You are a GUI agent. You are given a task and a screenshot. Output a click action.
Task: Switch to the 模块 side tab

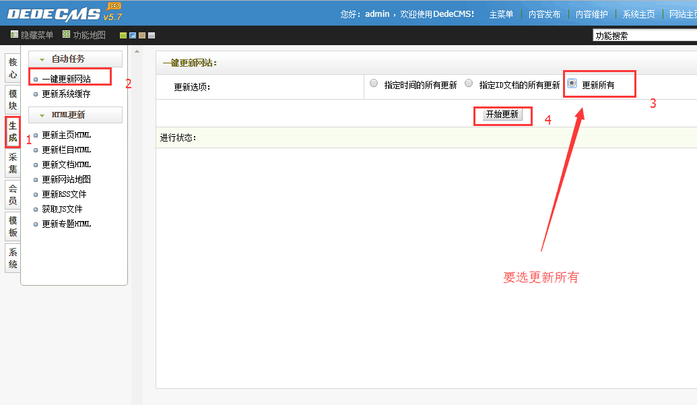pos(12,100)
